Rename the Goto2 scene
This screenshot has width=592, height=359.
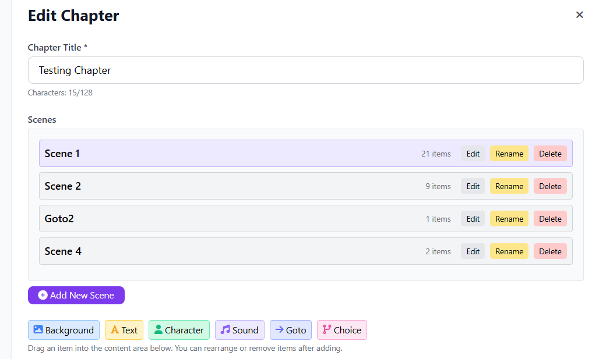tap(509, 219)
